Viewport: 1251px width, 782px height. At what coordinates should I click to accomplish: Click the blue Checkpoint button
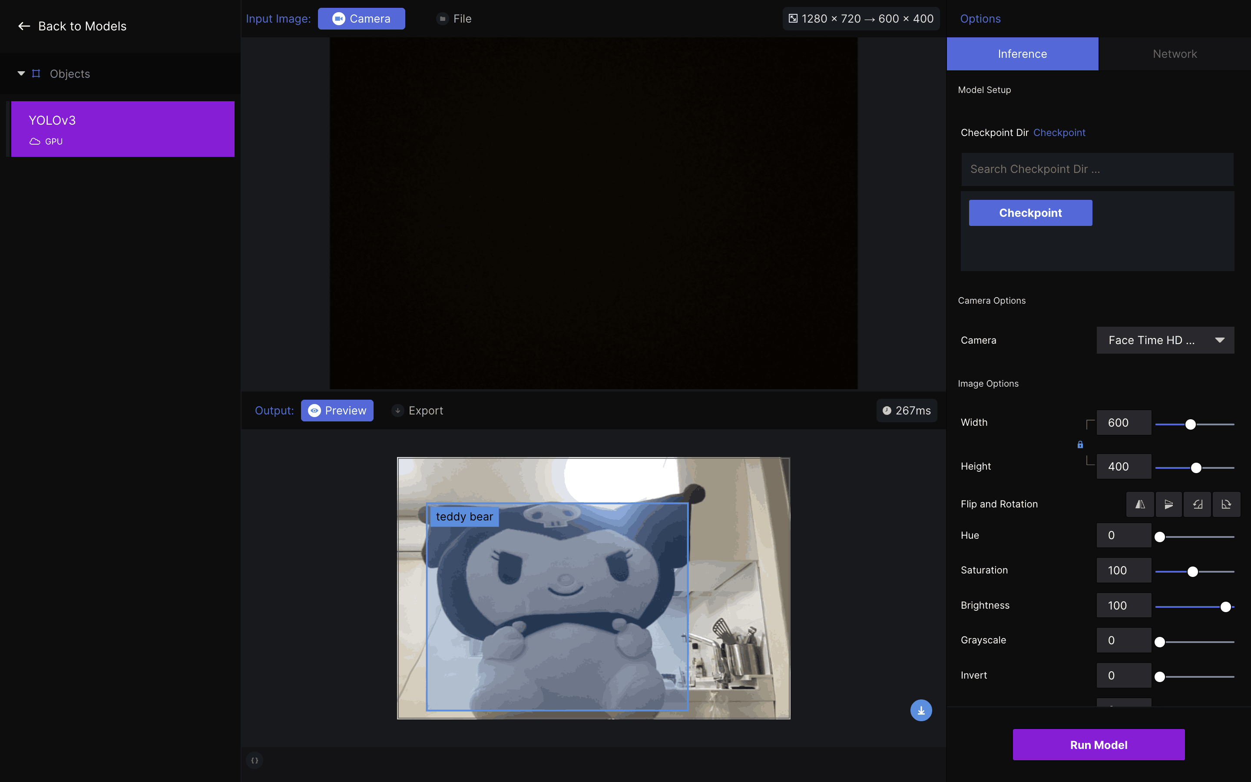1030,213
